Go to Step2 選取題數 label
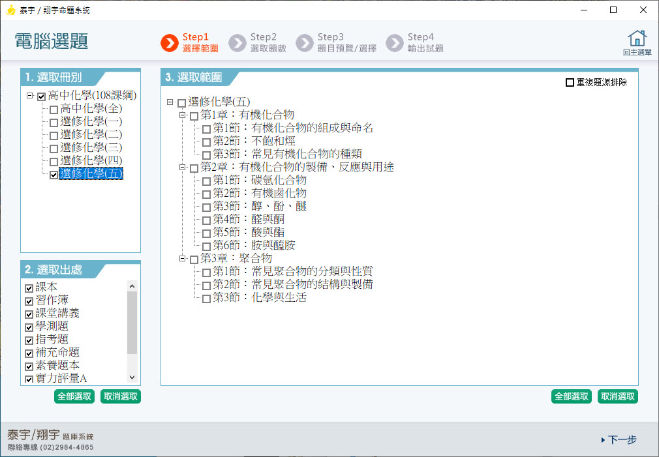Image resolution: width=659 pixels, height=457 pixels. 268,43
